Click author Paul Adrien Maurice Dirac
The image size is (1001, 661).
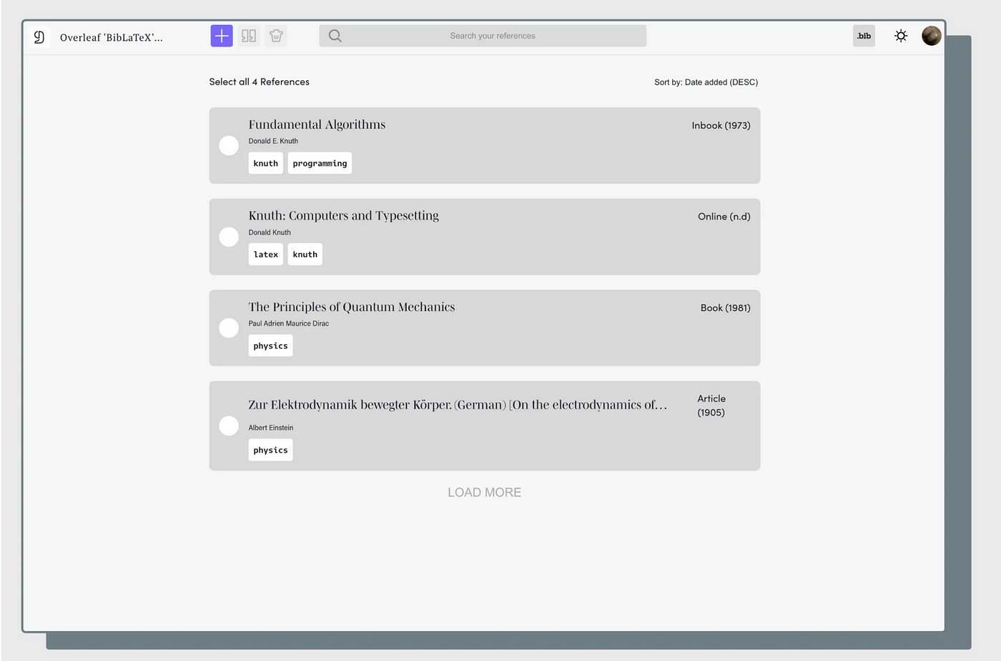pos(289,323)
